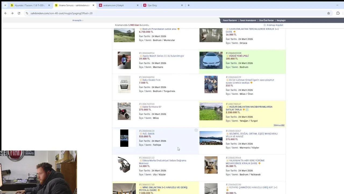Open Favori Aramalarım menu item
Screen dimensions: 344x194
coord(248,20)
